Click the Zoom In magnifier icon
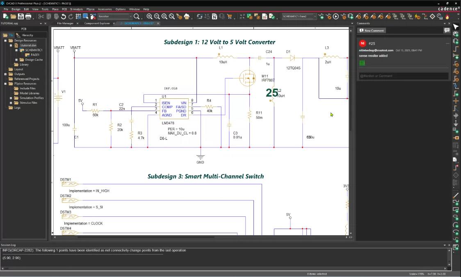The image size is (461, 277). click(149, 16)
